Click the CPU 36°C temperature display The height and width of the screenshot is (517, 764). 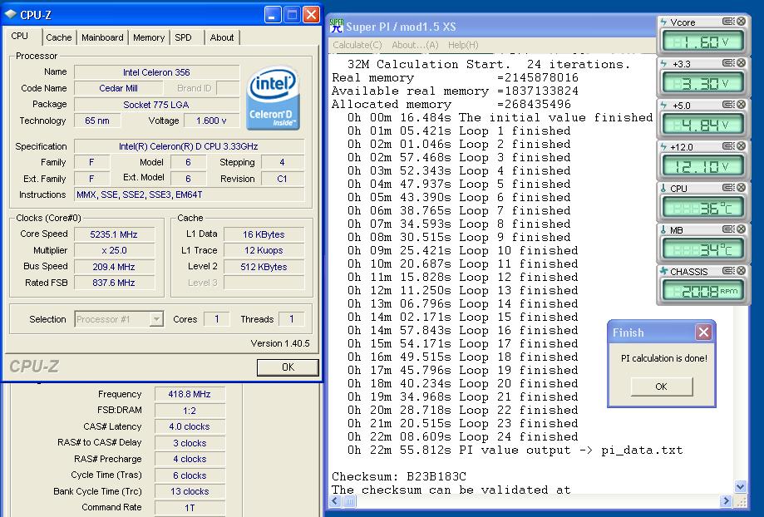[x=703, y=208]
